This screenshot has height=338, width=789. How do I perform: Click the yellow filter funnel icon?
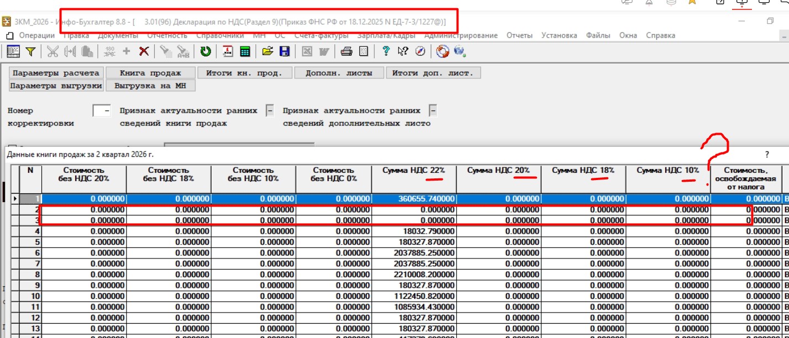click(x=30, y=51)
